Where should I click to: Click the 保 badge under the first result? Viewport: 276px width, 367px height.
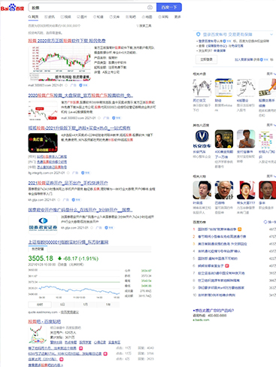[x=83, y=85]
